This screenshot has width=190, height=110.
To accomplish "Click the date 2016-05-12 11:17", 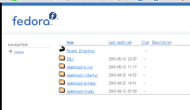I will [123, 67].
